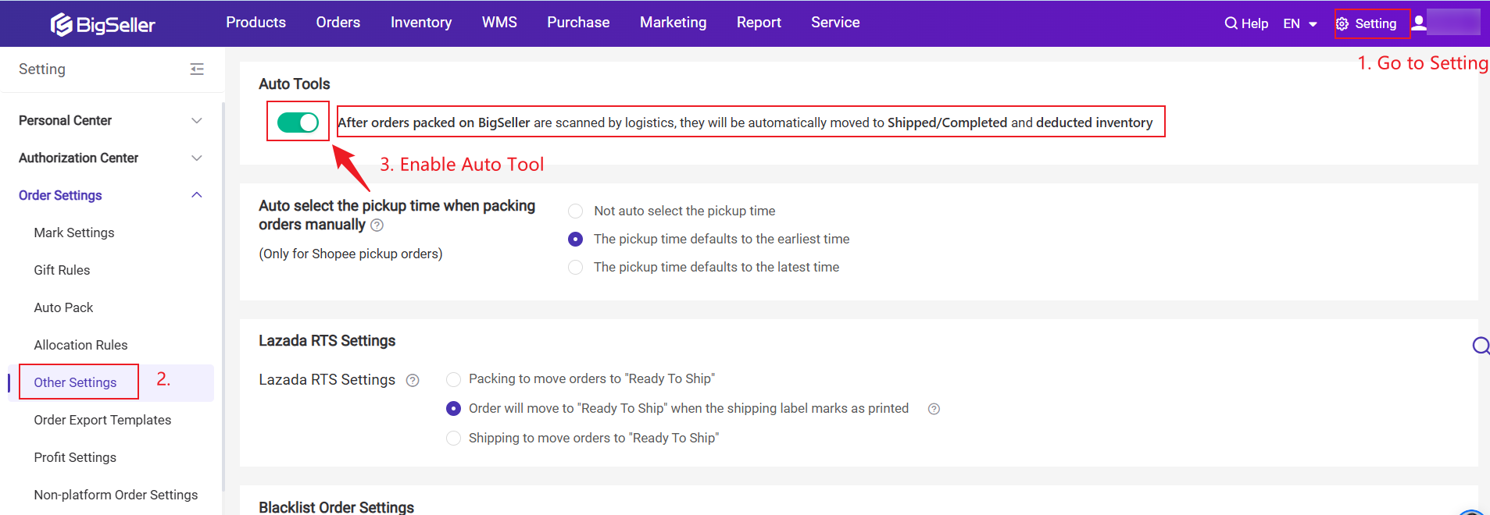Image resolution: width=1490 pixels, height=515 pixels.
Task: Go to Mark Settings
Action: 74,233
